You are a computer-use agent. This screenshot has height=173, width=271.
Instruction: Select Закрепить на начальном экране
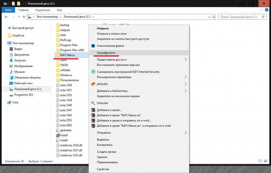tap(139, 96)
